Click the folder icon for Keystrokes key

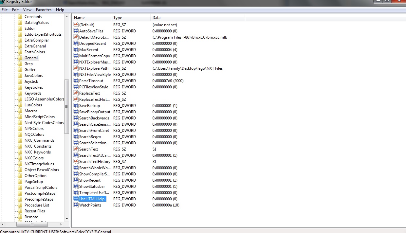20,87
